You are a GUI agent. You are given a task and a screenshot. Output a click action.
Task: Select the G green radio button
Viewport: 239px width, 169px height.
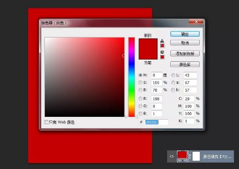pos(140,106)
